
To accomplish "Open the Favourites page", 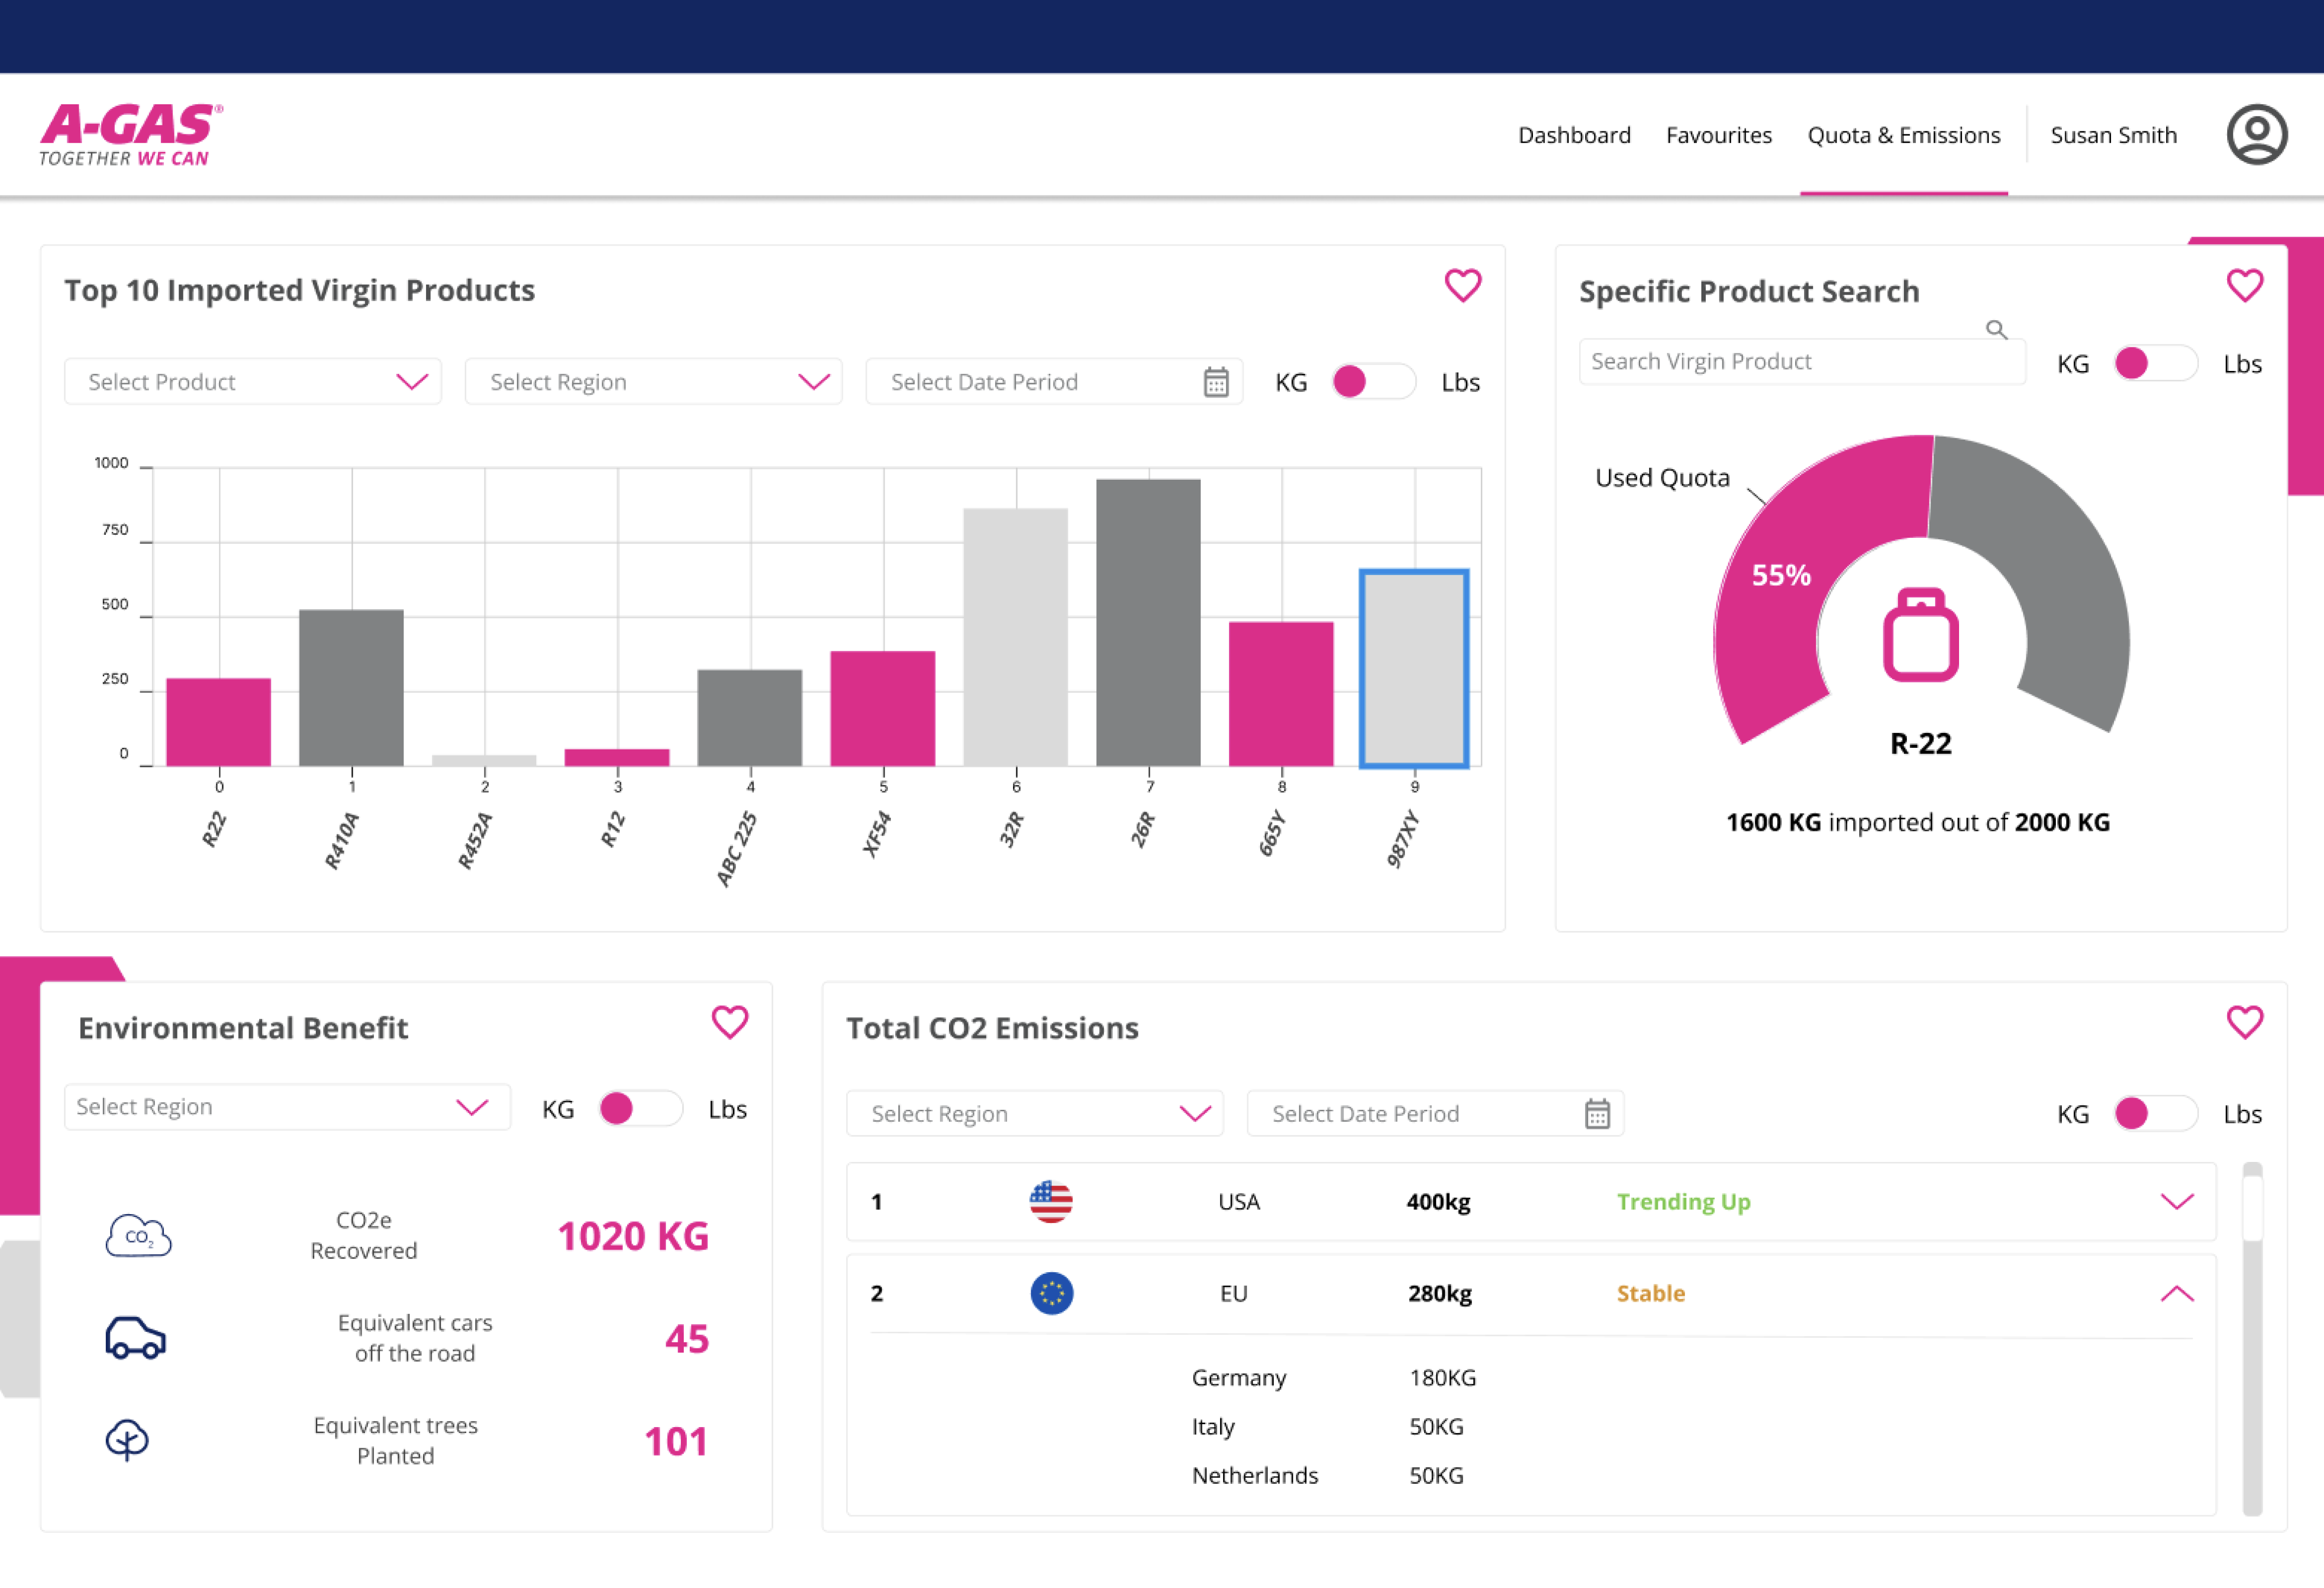I will coord(1719,134).
